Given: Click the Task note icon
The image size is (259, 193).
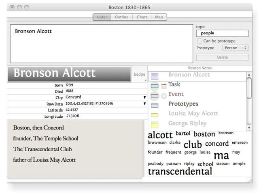Looking at the screenshot, I should [x=154, y=86].
